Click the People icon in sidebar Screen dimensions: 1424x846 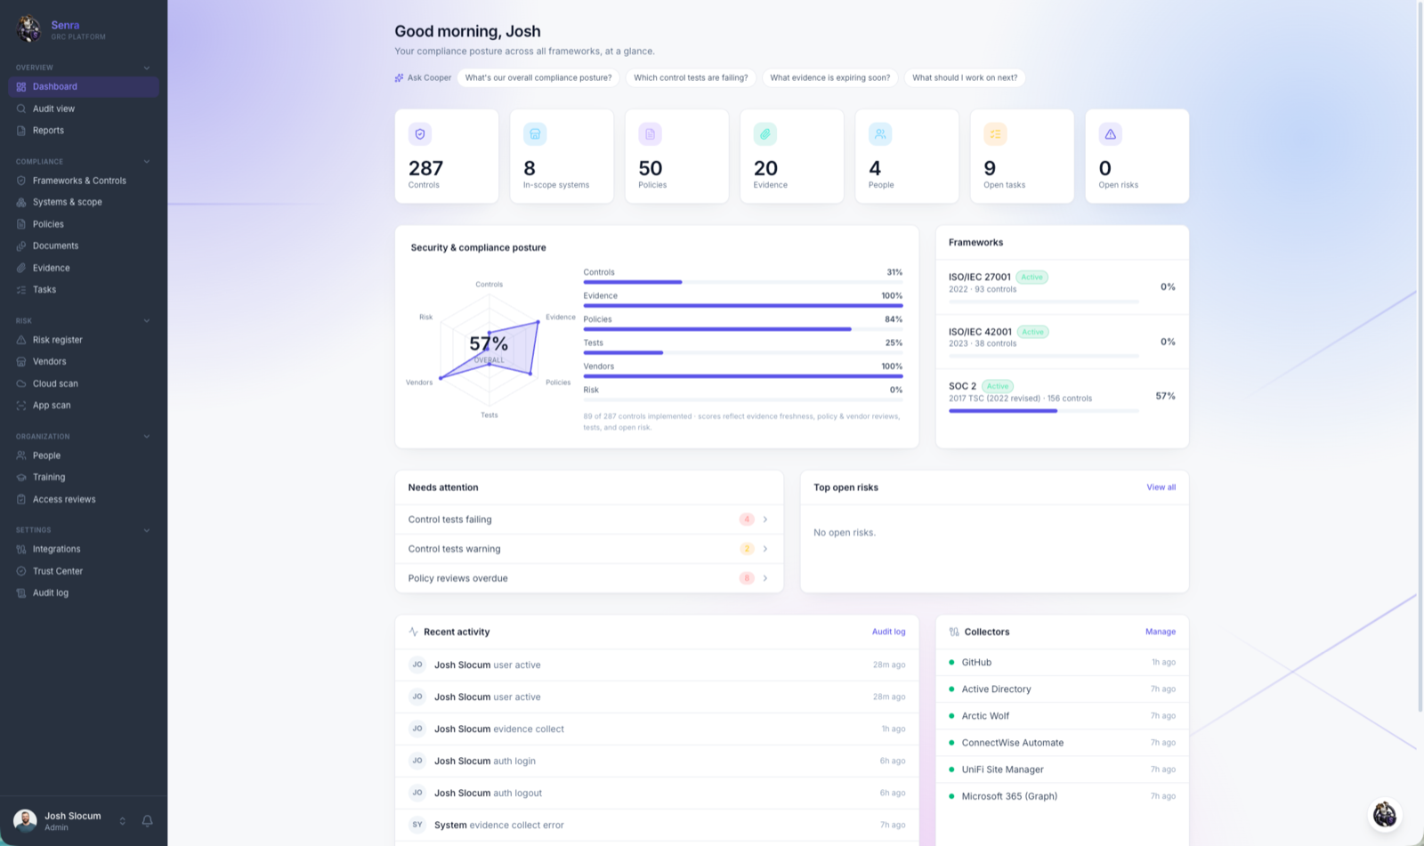[x=21, y=455]
